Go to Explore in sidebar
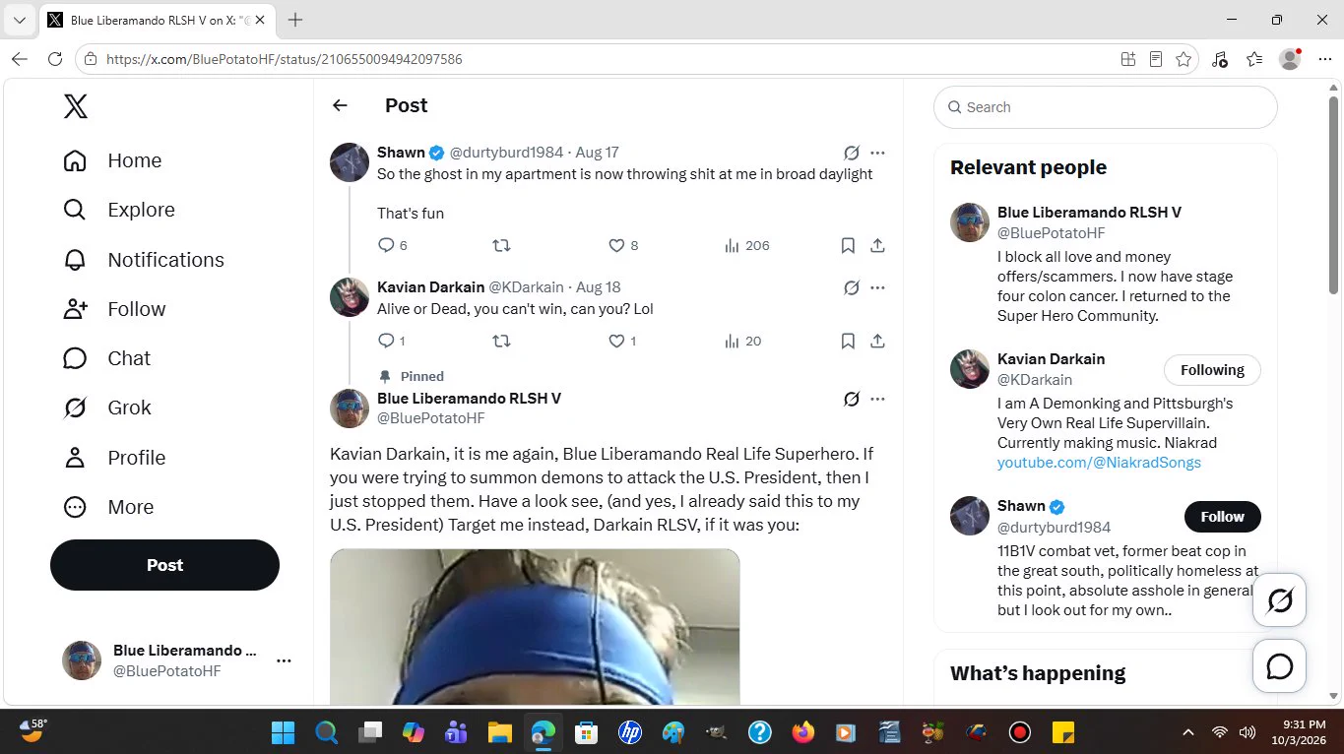Viewport: 1344px width, 754px height. [x=119, y=210]
